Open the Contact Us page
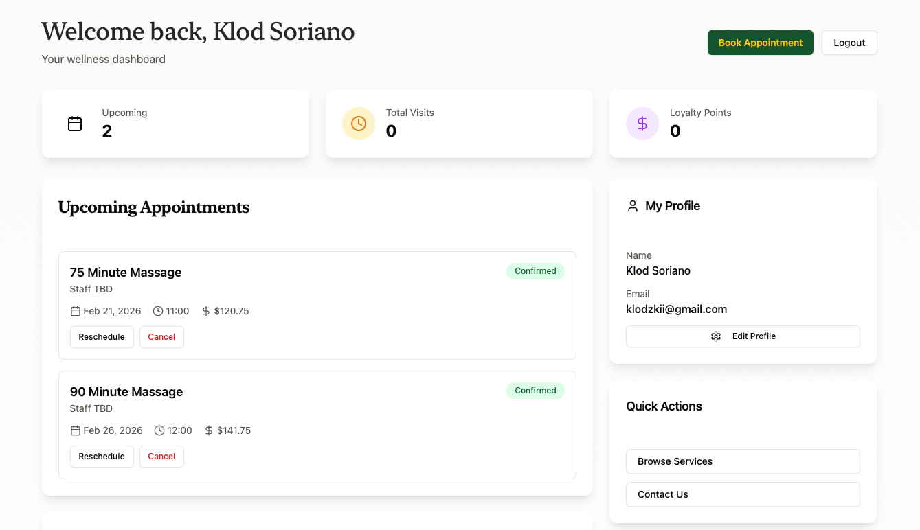This screenshot has height=530, width=920. (x=743, y=494)
